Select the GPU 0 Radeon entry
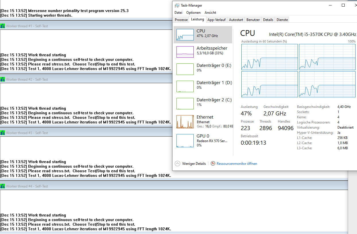 point(203,140)
